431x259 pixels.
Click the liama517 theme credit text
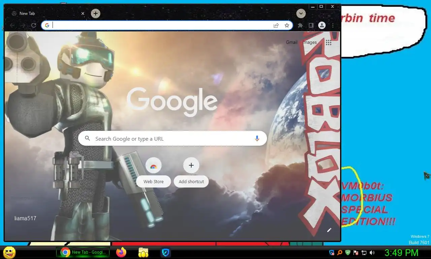(x=25, y=218)
